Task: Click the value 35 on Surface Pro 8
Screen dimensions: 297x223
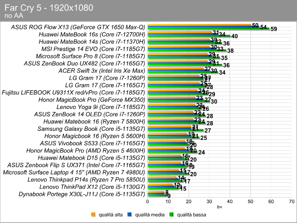Action: tap(224, 58)
